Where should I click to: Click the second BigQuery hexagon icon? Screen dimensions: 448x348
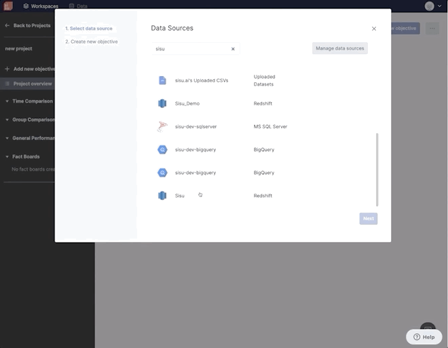[162, 173]
